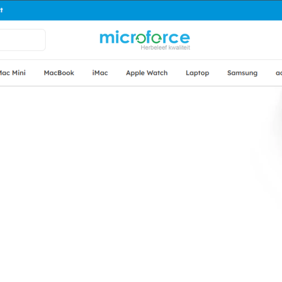Choose Laptop from the navigation menu
This screenshot has width=282, height=282.
197,73
